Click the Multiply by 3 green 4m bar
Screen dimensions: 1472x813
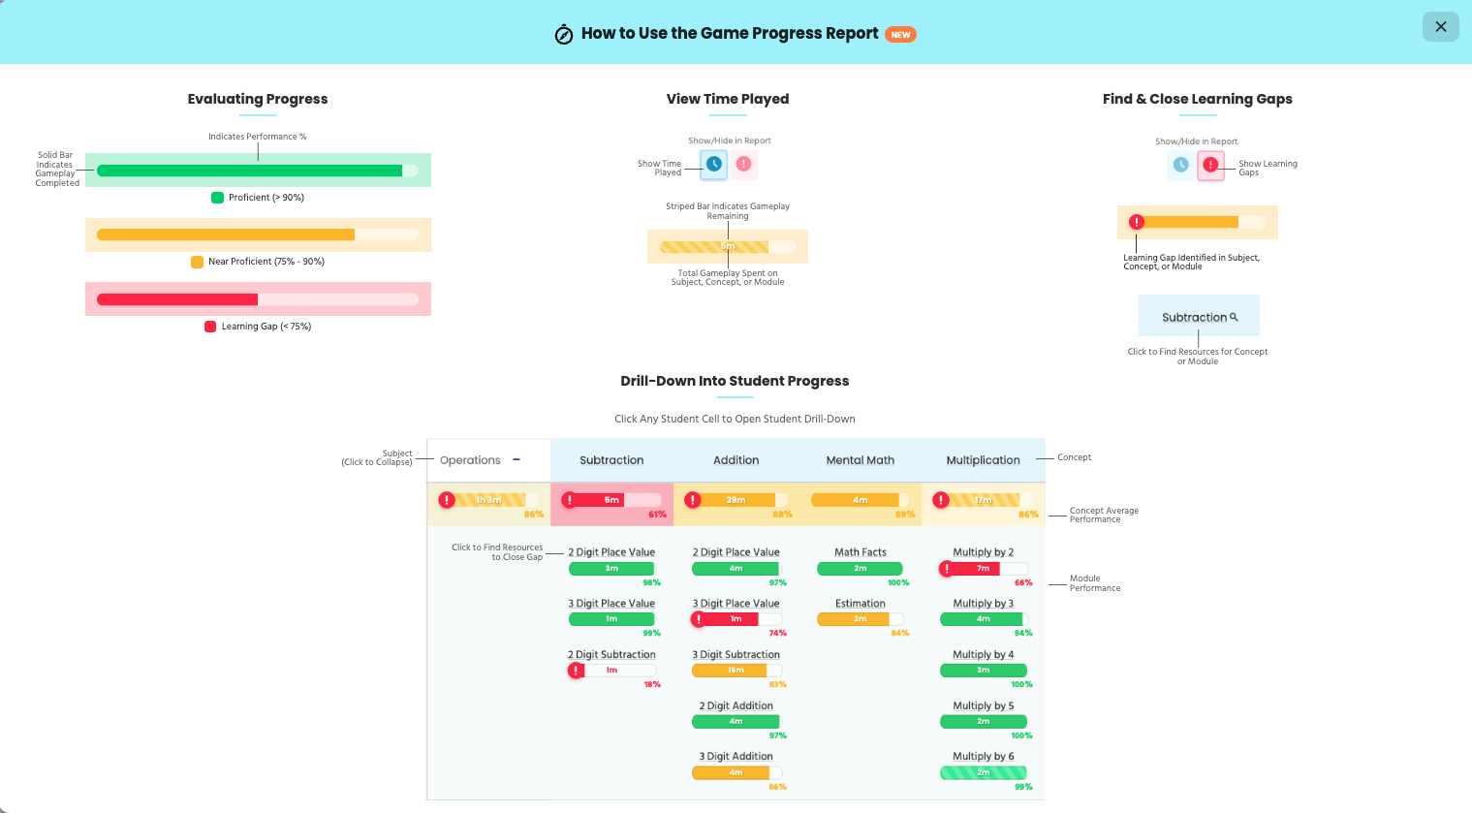984,619
